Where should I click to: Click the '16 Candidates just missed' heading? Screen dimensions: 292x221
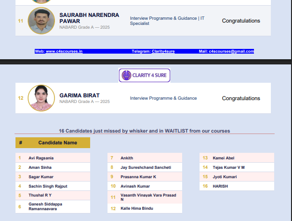coord(144,131)
